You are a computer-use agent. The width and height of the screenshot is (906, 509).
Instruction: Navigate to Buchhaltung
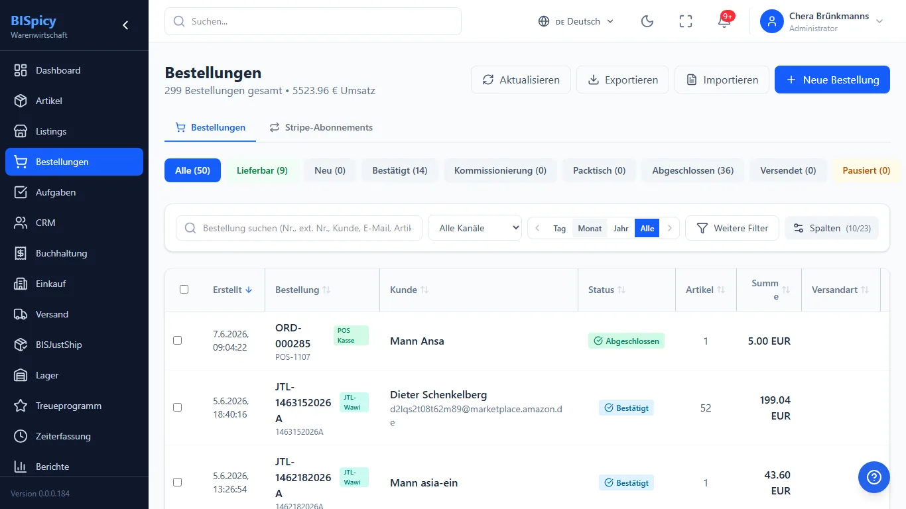[x=74, y=253]
